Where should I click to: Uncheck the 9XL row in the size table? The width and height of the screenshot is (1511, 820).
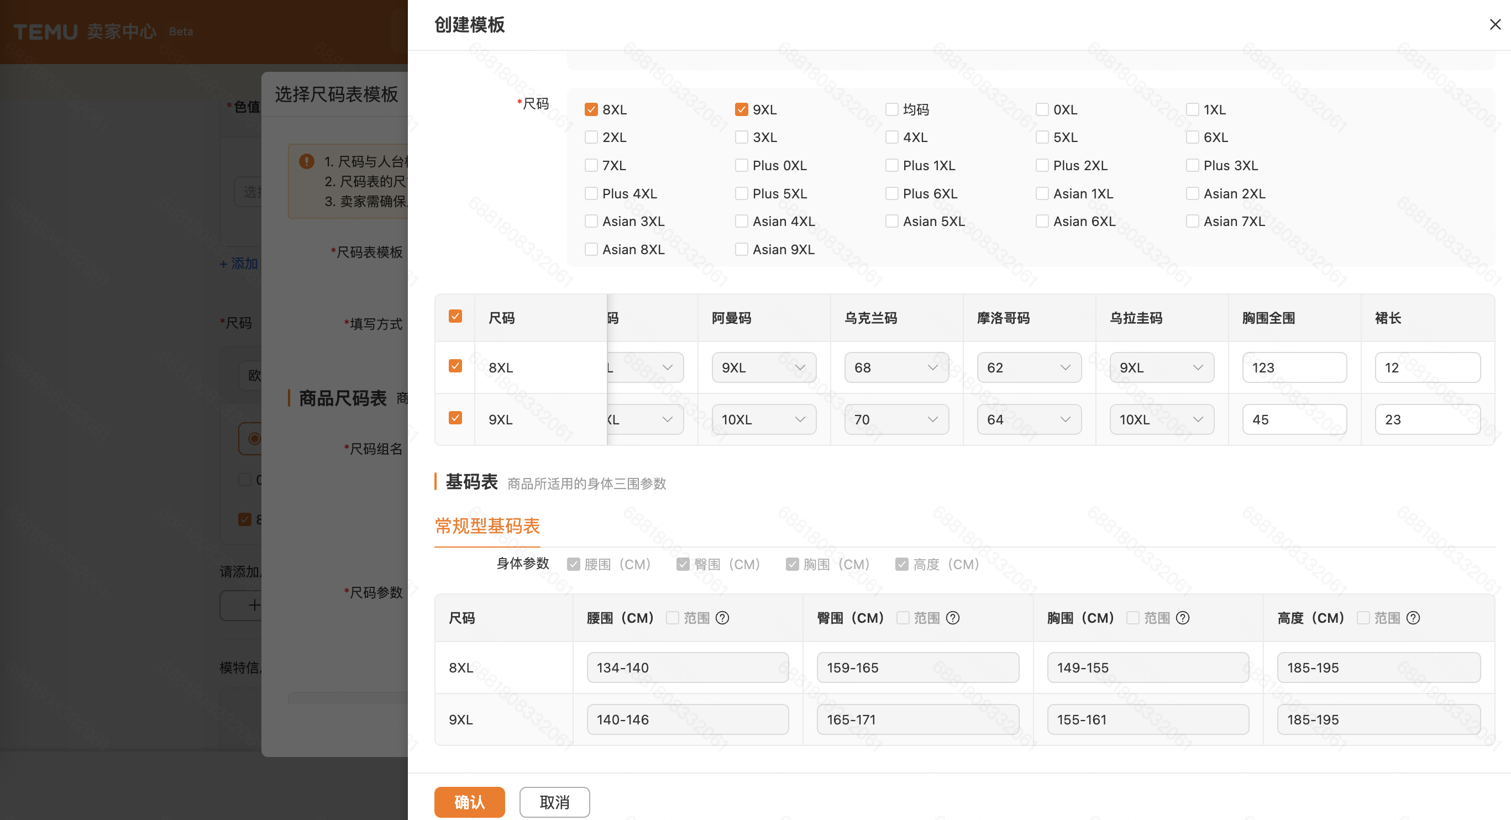(455, 417)
